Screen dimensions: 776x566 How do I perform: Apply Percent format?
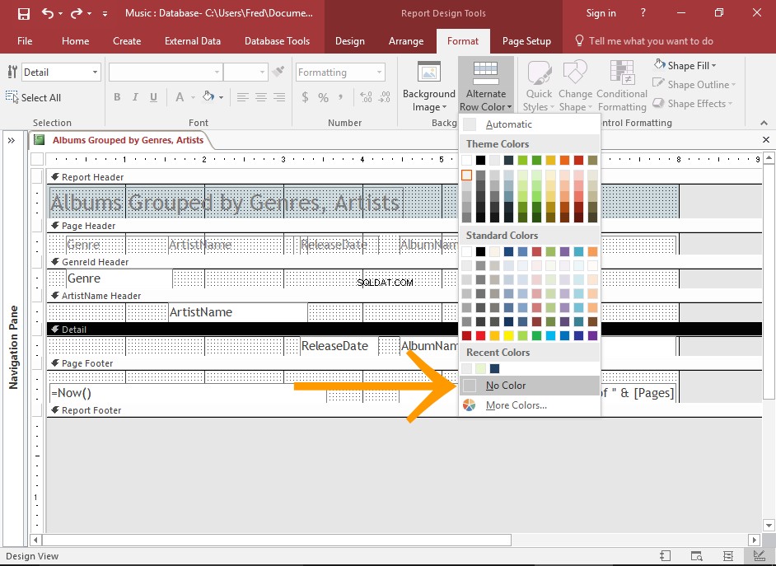point(323,97)
